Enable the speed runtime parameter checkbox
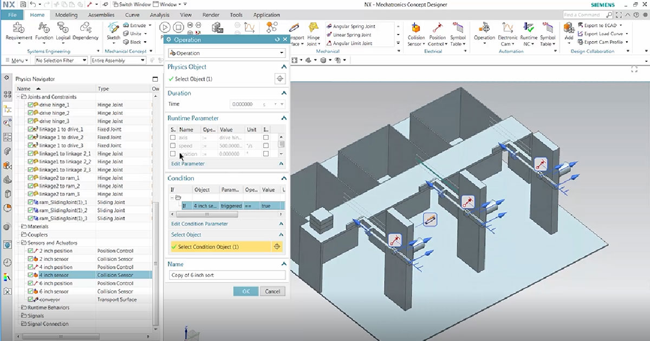Screen dimensions: 650x341 click(173, 146)
